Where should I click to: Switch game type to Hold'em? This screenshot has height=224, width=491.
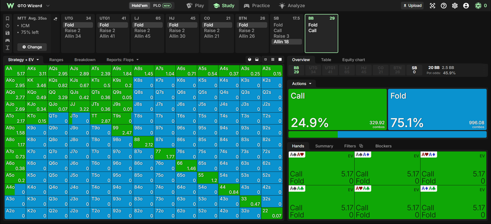pos(139,6)
